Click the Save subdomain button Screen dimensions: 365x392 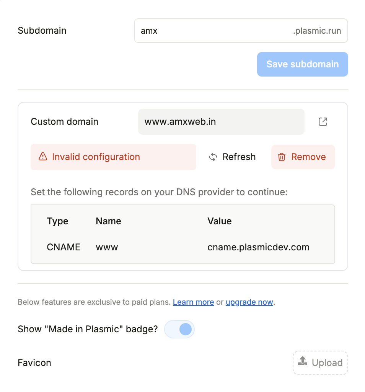point(303,64)
